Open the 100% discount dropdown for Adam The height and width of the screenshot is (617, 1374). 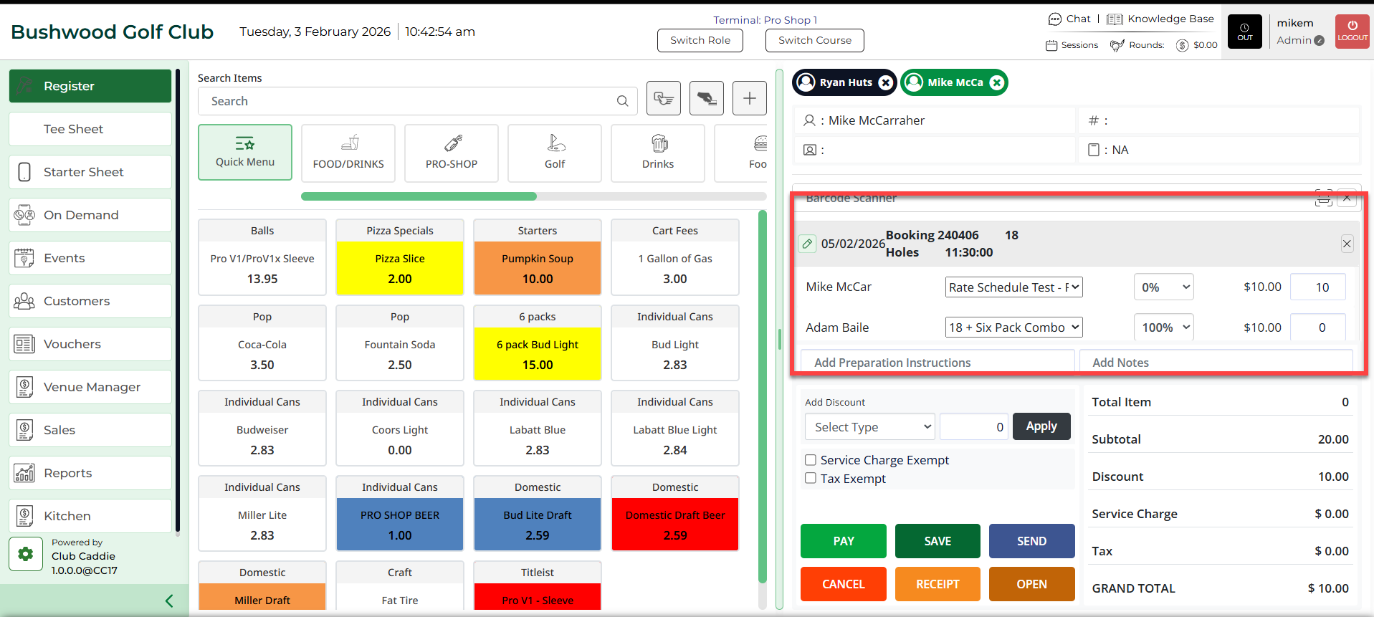[x=1164, y=327]
